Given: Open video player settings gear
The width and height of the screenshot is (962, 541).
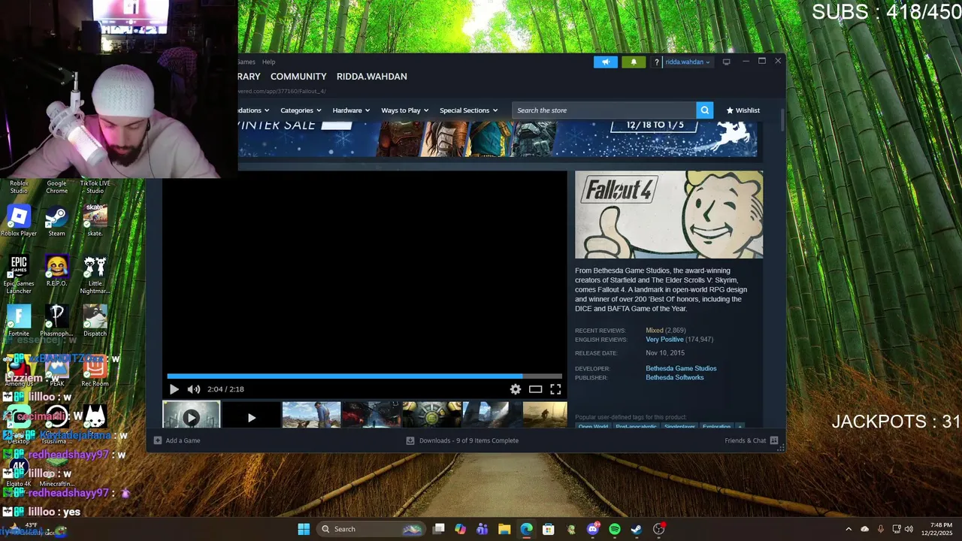Looking at the screenshot, I should point(515,389).
